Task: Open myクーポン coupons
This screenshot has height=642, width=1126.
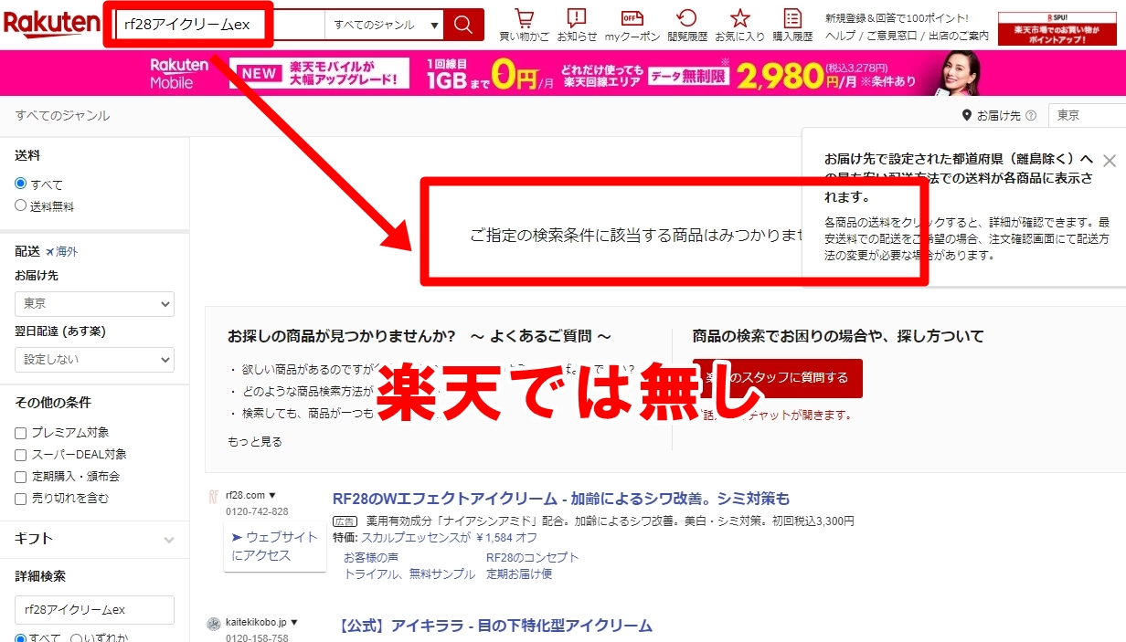Action: click(x=632, y=25)
